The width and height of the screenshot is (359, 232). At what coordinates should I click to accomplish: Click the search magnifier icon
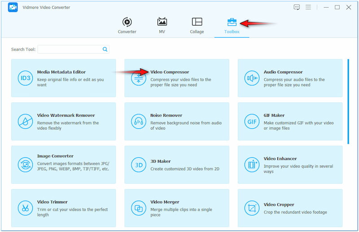(105, 49)
